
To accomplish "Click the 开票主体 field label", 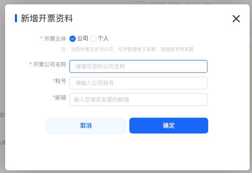I will [x=55, y=39].
